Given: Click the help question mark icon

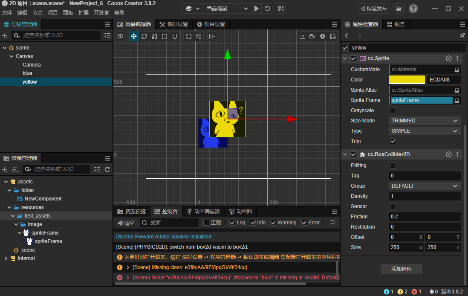Looking at the screenshot, I should point(413,9).
